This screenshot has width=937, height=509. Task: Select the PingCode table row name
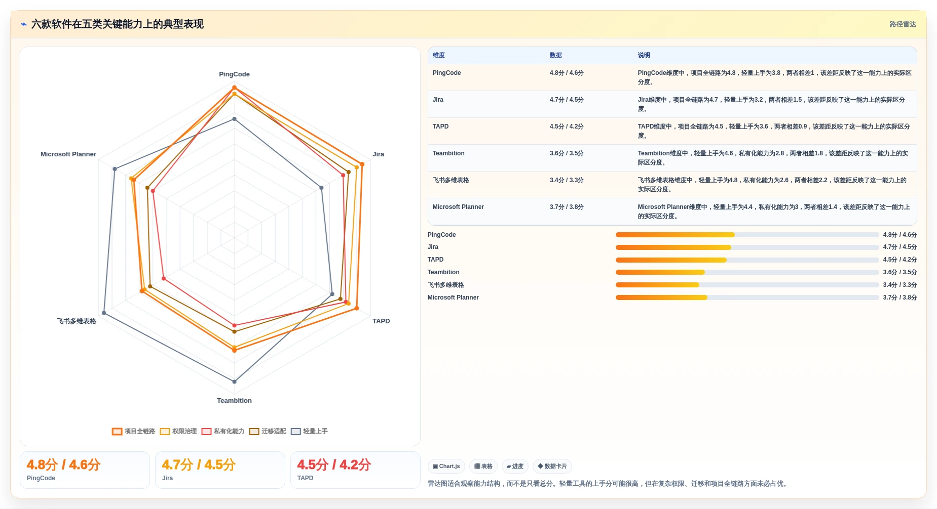click(x=446, y=73)
